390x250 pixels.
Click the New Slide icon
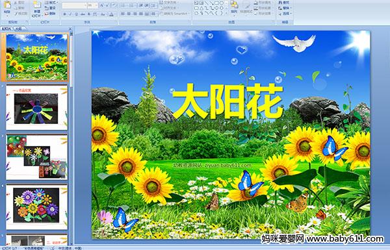coord(37,5)
